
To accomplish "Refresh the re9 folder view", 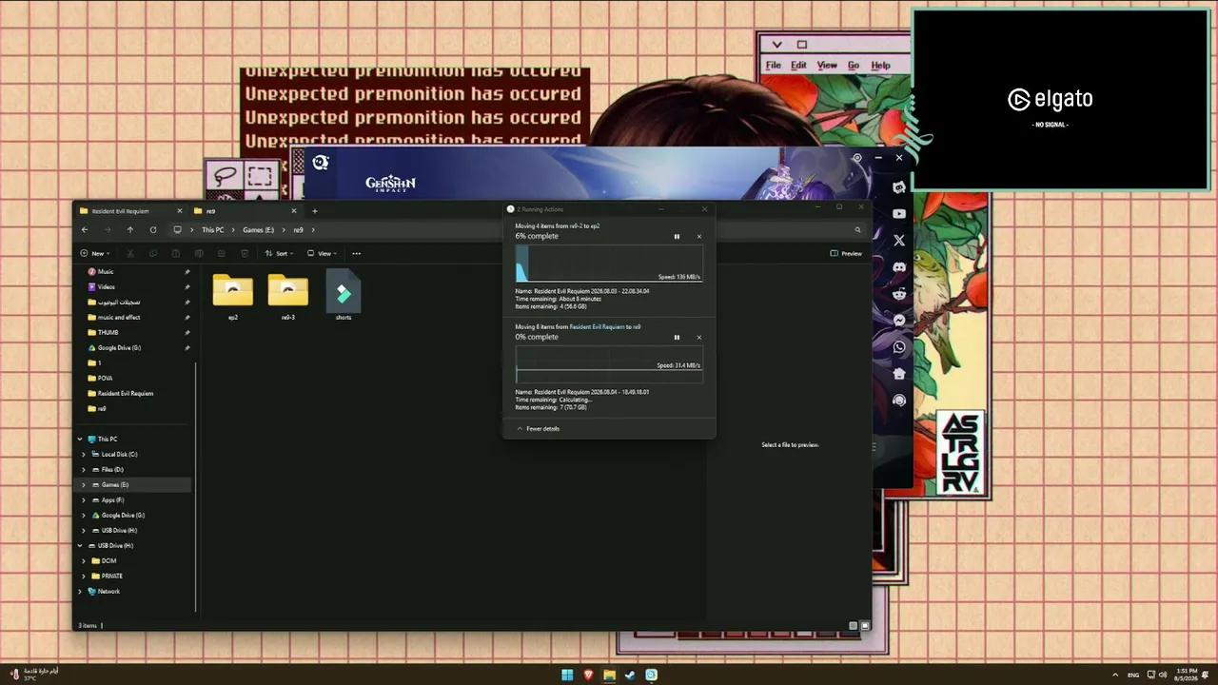I will [153, 229].
